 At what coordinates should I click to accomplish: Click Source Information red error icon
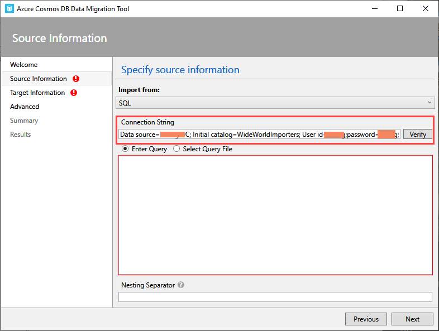pos(76,79)
